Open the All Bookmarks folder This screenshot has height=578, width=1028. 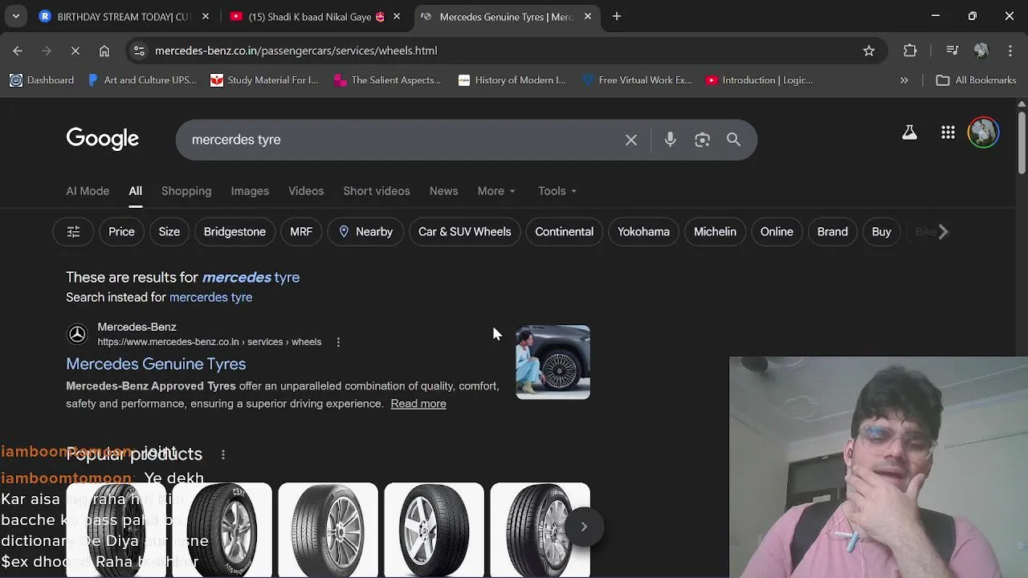(977, 80)
